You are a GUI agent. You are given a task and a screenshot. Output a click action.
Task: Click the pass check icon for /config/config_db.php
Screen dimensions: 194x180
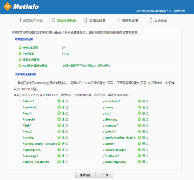point(139,137)
